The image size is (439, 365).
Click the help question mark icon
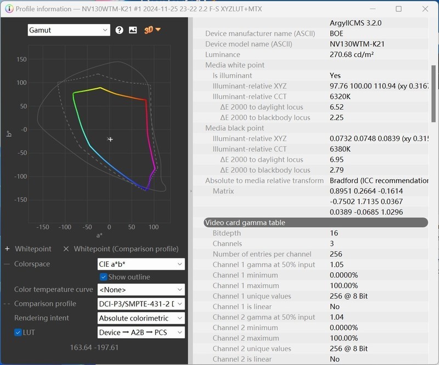coord(120,30)
